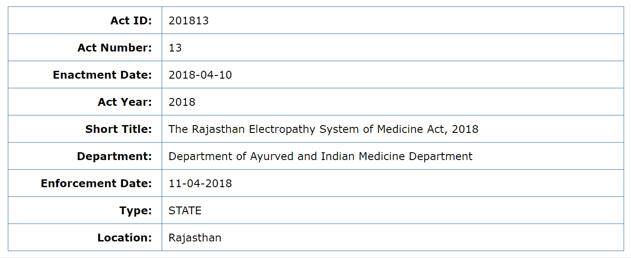The image size is (631, 258).
Task: Select the enactment date 2018-04-10
Action: coord(200,75)
